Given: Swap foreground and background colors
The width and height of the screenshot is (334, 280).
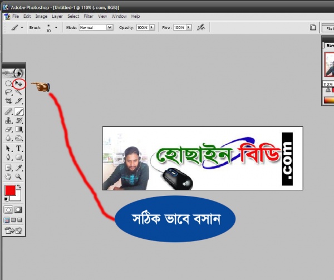Looking at the screenshot, I should [19, 186].
